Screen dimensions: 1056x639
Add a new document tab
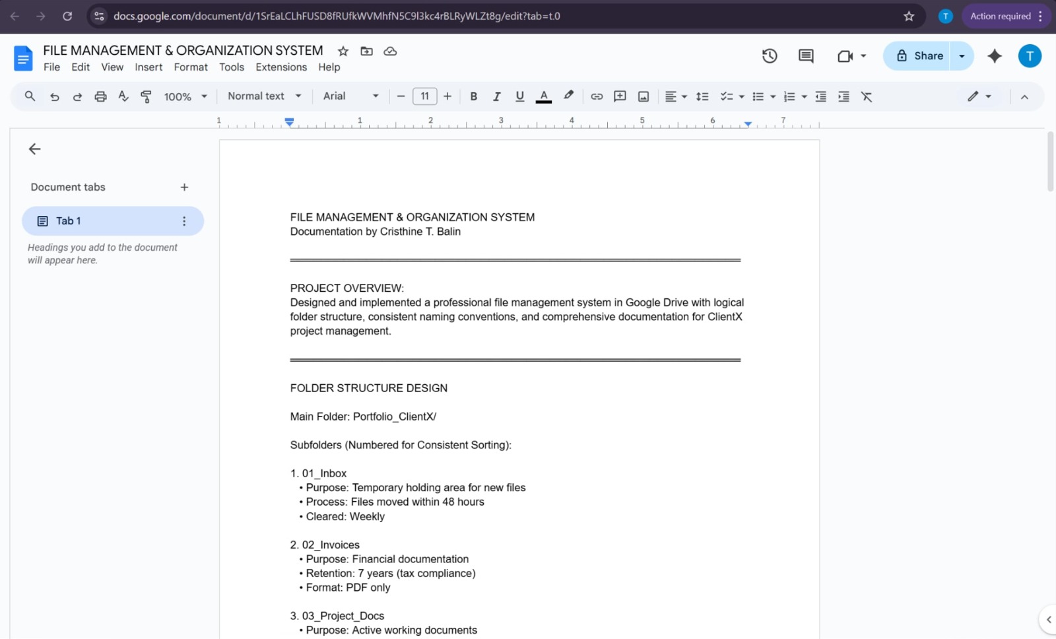click(x=184, y=187)
